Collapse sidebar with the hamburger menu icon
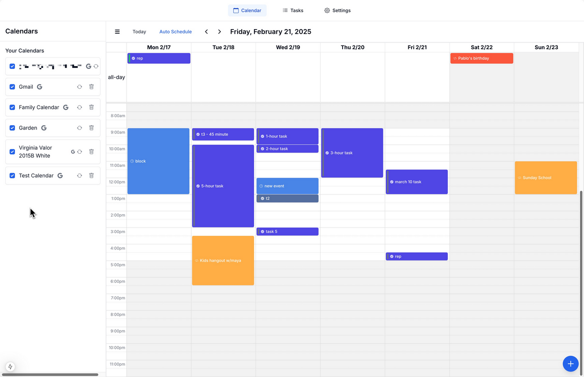This screenshot has width=584, height=377. click(x=117, y=32)
